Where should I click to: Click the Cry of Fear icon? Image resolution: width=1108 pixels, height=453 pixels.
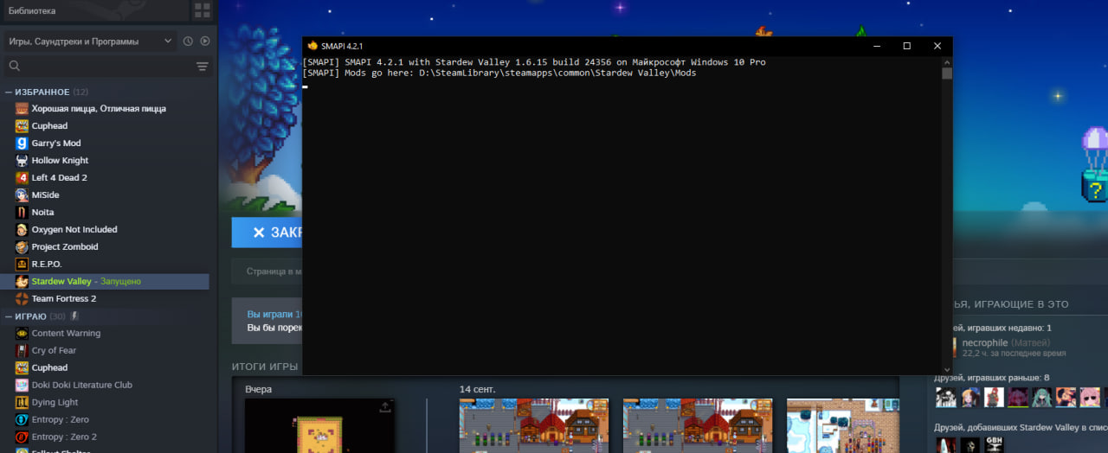[x=22, y=351]
